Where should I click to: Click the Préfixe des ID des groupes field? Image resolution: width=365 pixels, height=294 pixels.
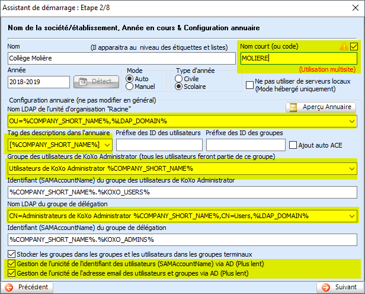coord(245,145)
